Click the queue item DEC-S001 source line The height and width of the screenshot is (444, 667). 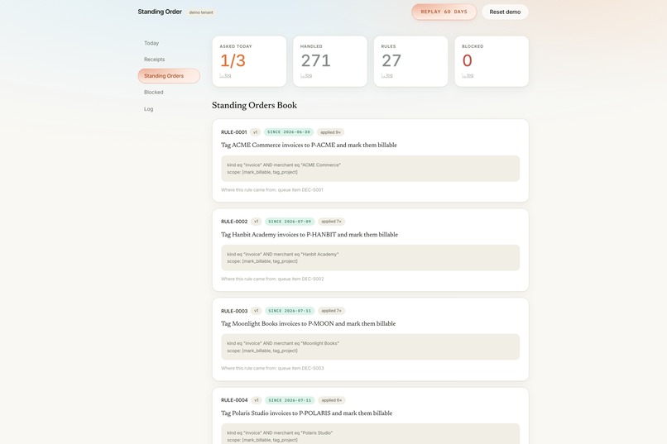point(271,190)
